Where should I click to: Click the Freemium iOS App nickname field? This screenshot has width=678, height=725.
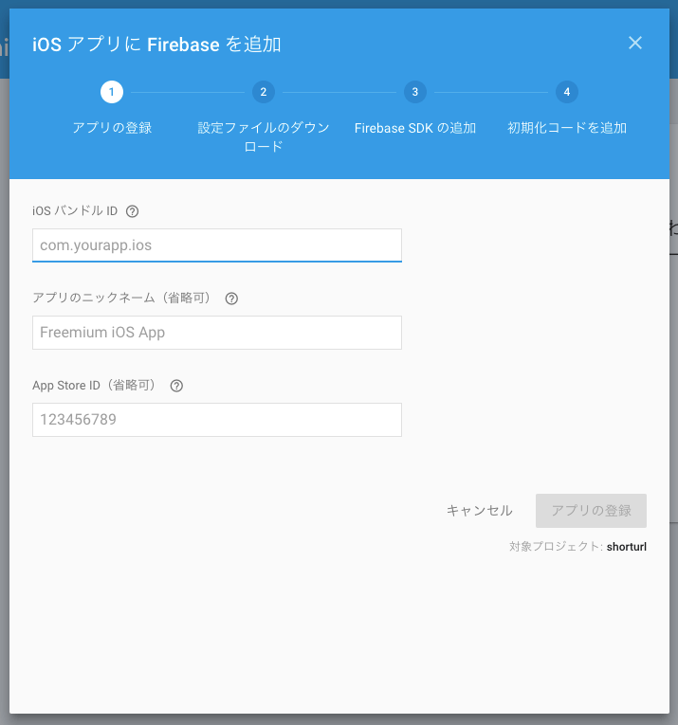(217, 333)
